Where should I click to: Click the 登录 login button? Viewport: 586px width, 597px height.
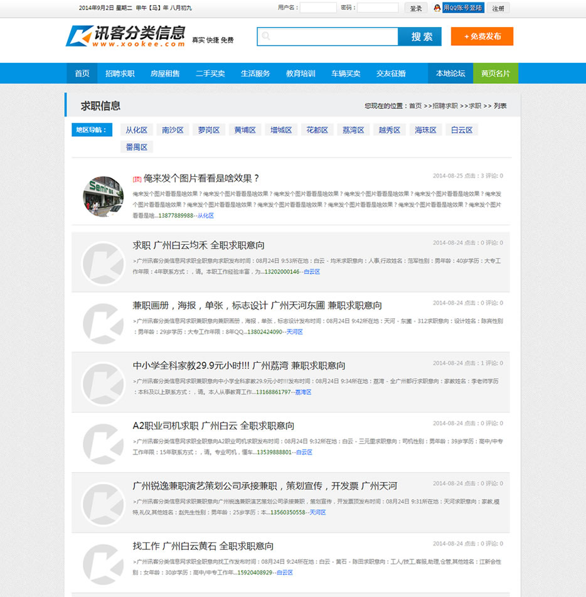pyautogui.click(x=416, y=8)
